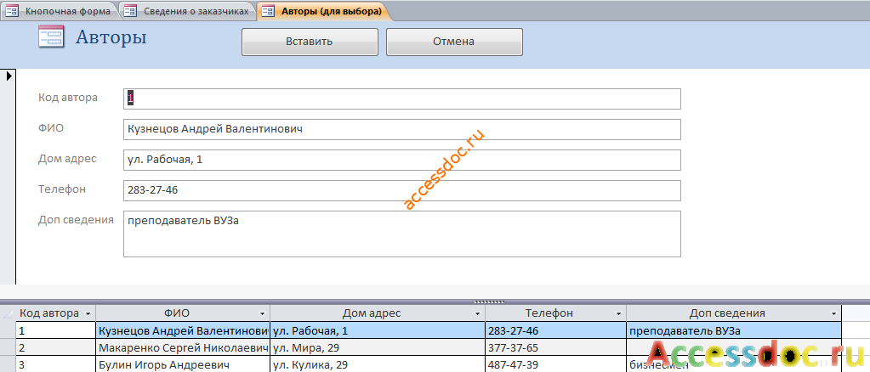Open the Телефон column dropdown arrow
Image resolution: width=870 pixels, height=372 pixels.
point(619,313)
